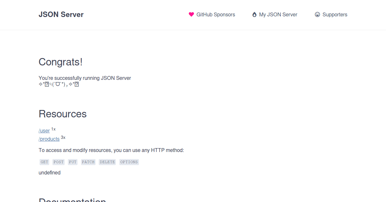
Task: Click the JSON Server header title
Action: pyautogui.click(x=61, y=14)
